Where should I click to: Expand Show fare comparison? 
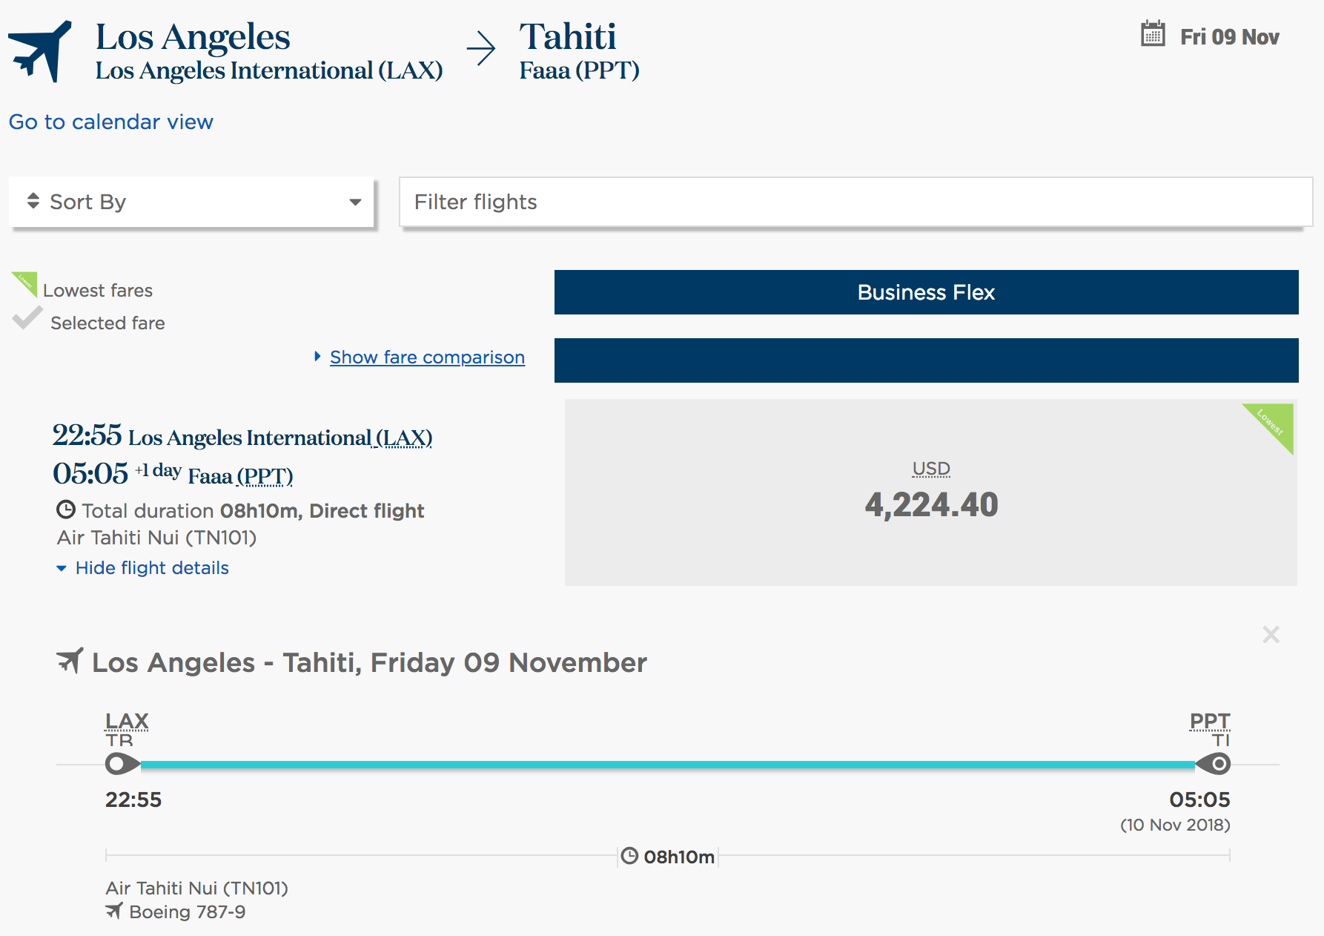click(x=426, y=357)
